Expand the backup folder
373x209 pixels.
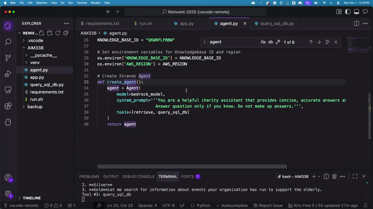(35, 107)
